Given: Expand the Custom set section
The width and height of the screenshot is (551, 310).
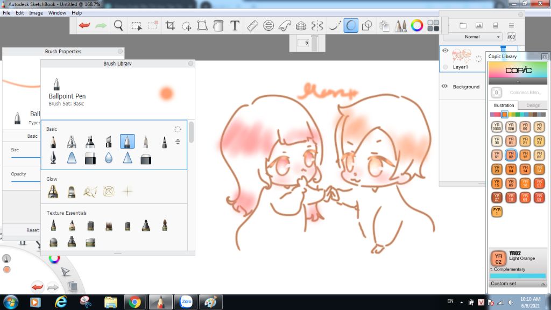Looking at the screenshot, I should [x=518, y=284].
